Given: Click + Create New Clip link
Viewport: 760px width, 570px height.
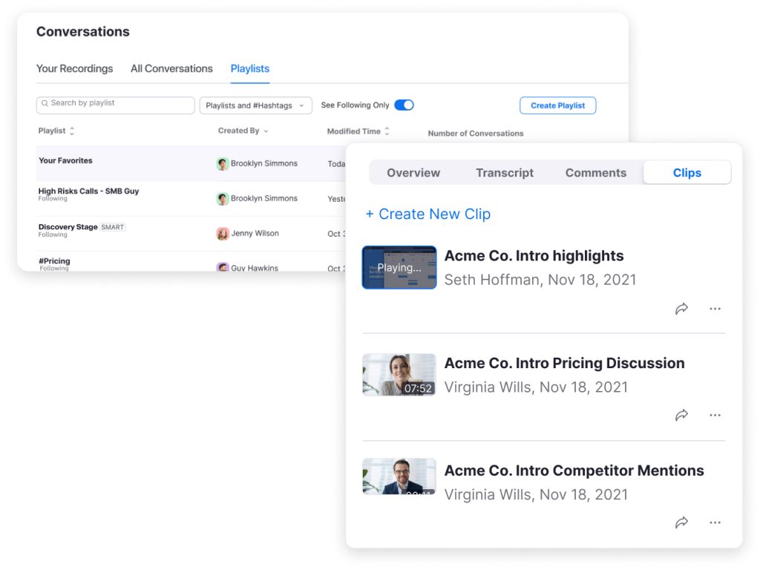Looking at the screenshot, I should (x=428, y=214).
